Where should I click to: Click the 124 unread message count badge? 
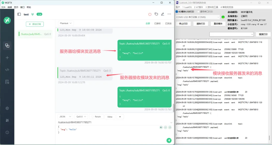pos(39,14)
